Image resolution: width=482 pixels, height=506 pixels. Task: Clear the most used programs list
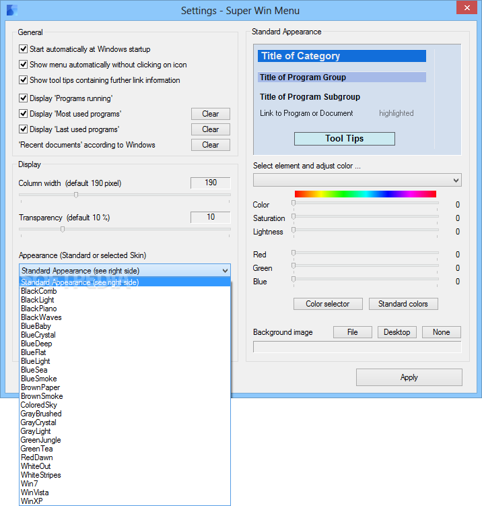tap(211, 114)
